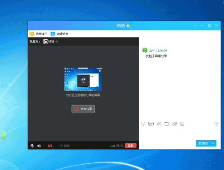
Task: Click the music share icon beside folder
Action: tap(174, 123)
